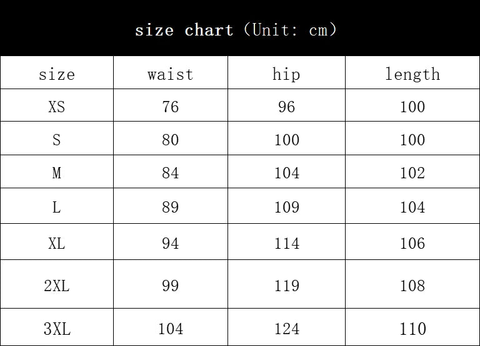Screen dimensions: 480x346
Task: Select the XS size row label
Action: 56,107
